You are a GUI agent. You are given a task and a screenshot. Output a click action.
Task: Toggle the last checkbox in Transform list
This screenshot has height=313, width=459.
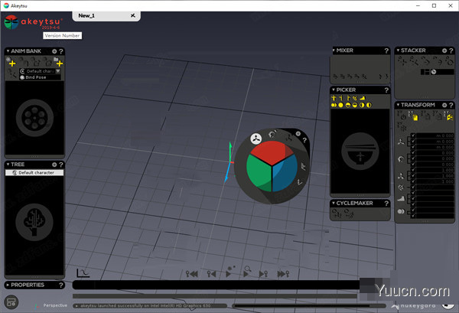tap(414, 217)
